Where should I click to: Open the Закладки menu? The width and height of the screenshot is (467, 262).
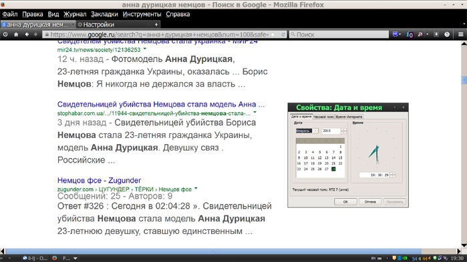[x=104, y=14]
